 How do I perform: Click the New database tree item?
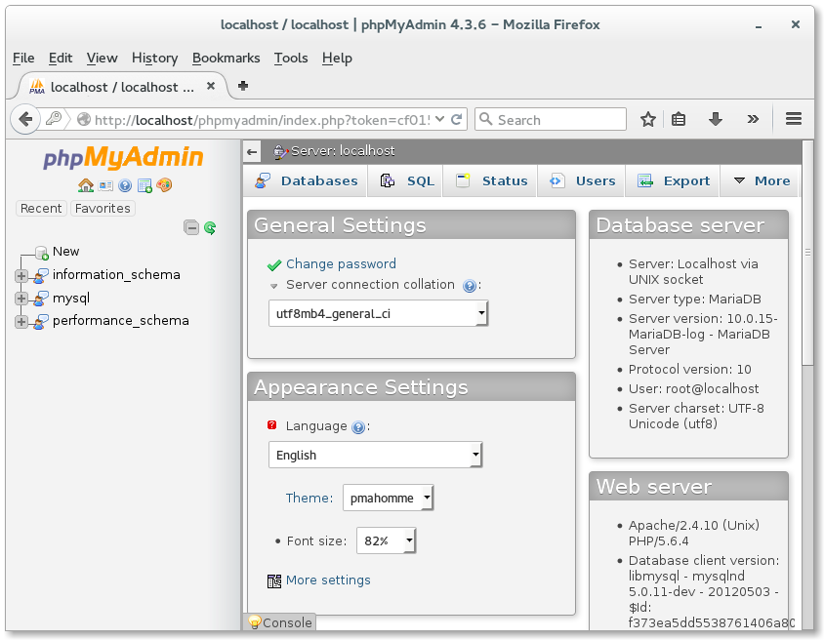pyautogui.click(x=65, y=252)
